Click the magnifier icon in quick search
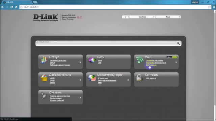 (178, 43)
